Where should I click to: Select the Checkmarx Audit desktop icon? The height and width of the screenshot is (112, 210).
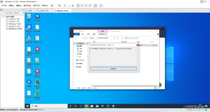37,84
